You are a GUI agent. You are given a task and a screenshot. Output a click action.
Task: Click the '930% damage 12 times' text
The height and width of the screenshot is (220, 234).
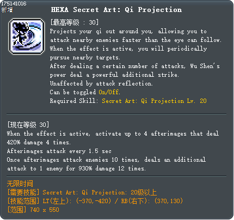coord(112,168)
